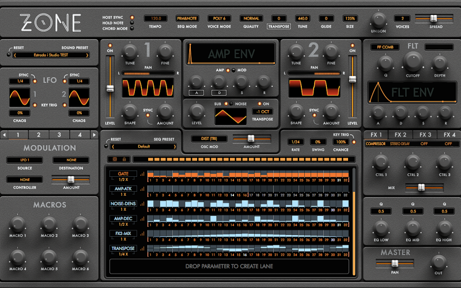Click the MACRO 5 knob

click(x=49, y=257)
